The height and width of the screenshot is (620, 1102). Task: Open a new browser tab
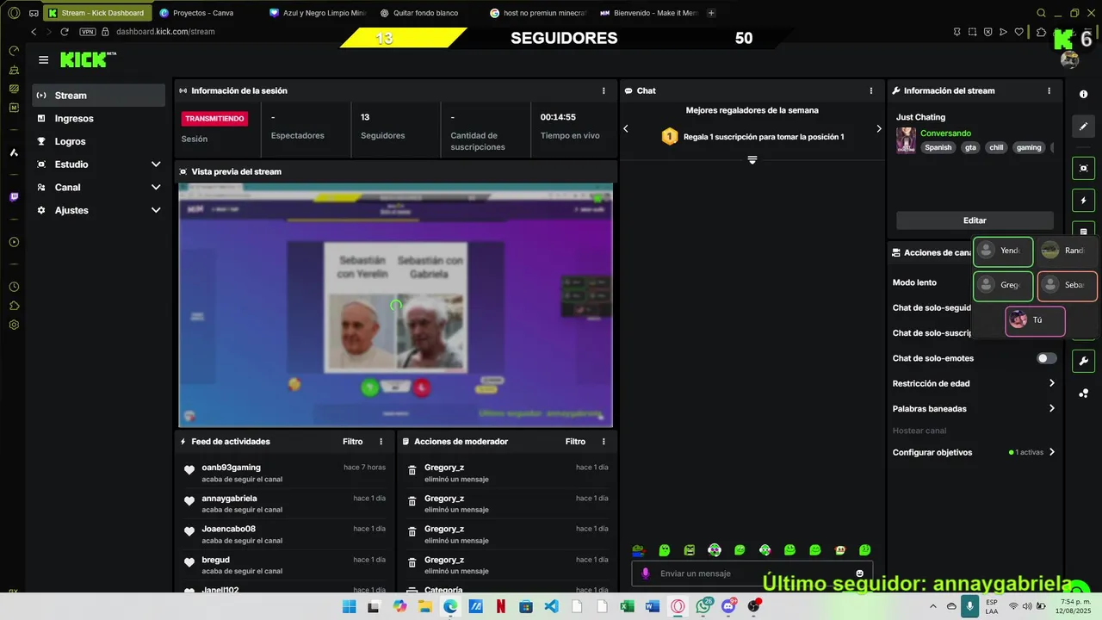pyautogui.click(x=711, y=13)
